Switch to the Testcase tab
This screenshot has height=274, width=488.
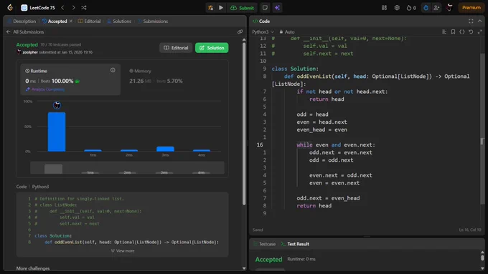(265, 244)
